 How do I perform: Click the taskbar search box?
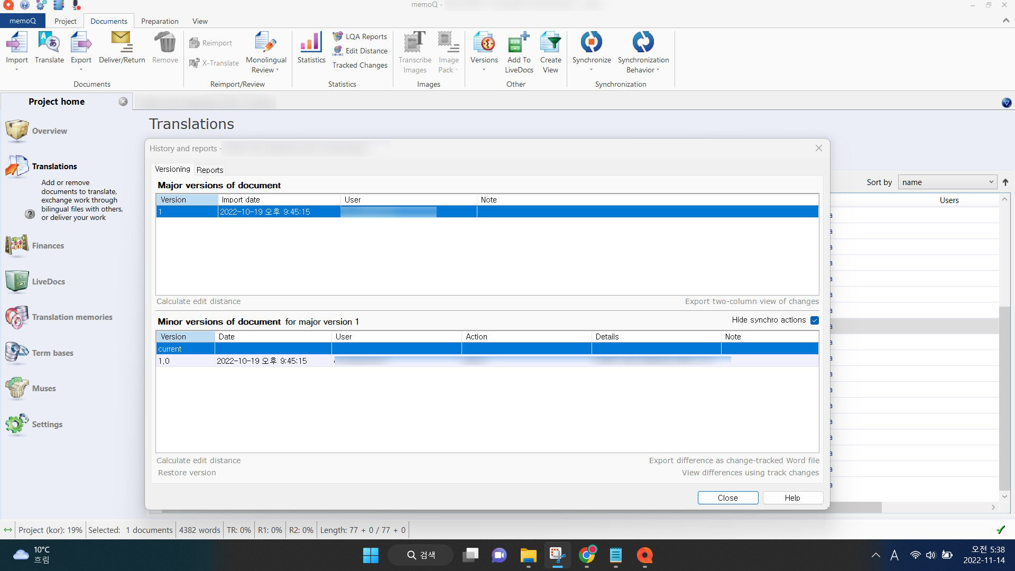click(420, 555)
